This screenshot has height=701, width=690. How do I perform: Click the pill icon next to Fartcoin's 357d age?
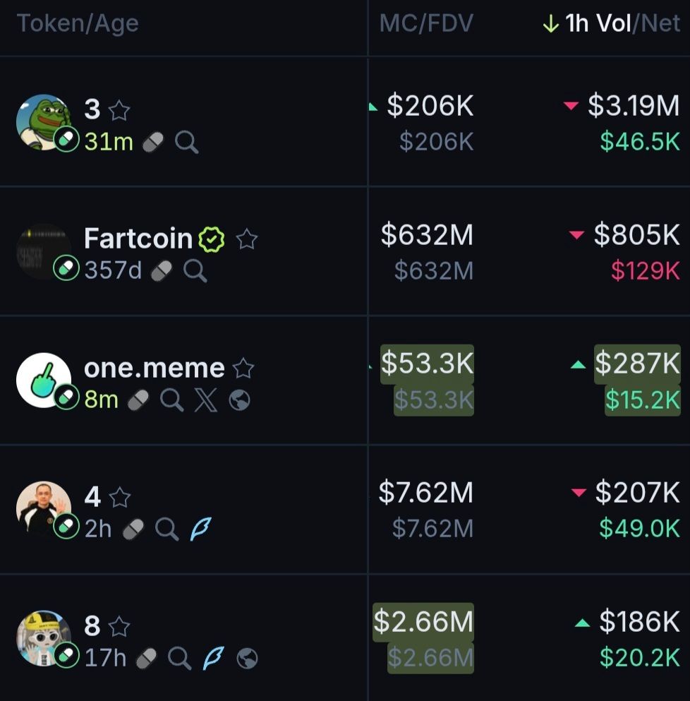162,270
